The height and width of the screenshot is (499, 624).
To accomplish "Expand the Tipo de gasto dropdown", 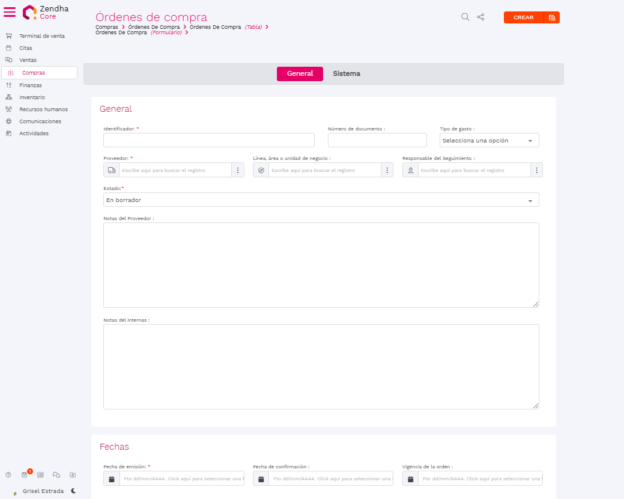I will coord(489,140).
